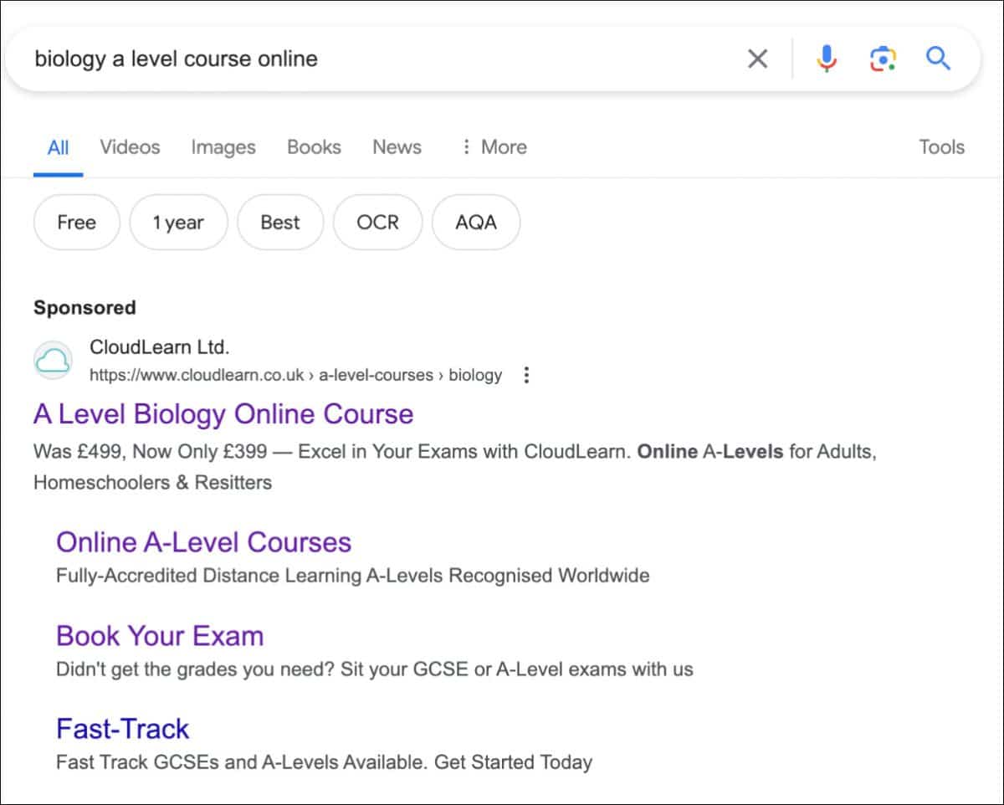The image size is (1004, 805).
Task: Click the blue magnifying glass search icon
Action: point(938,59)
